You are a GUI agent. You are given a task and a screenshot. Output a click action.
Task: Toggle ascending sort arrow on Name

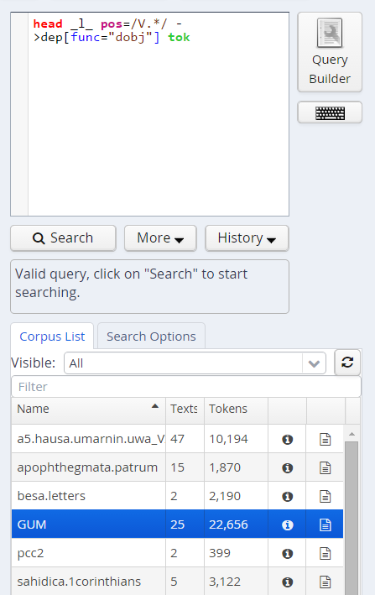pos(154,406)
